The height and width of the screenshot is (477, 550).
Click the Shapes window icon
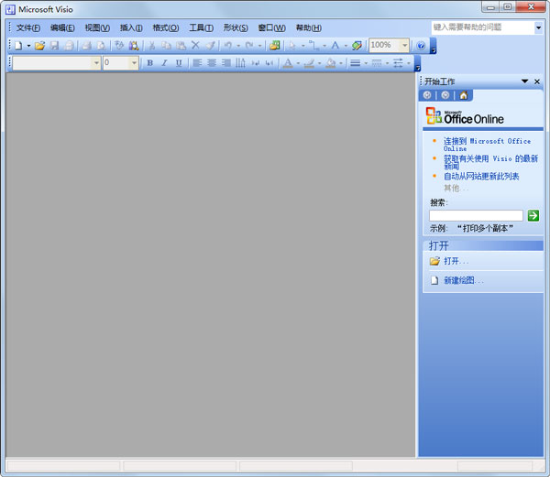(x=275, y=46)
